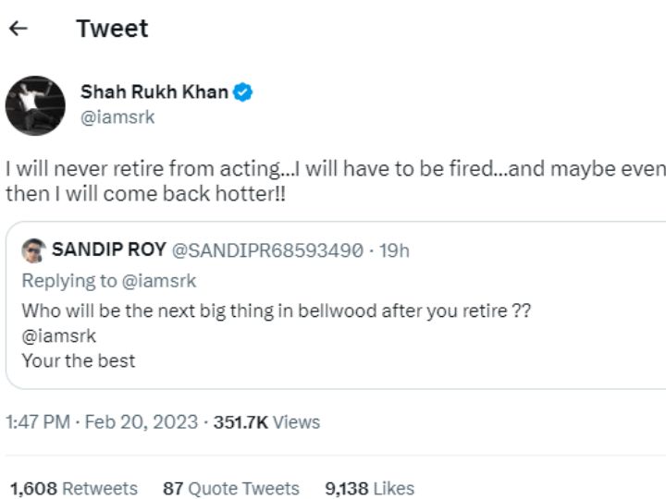The width and height of the screenshot is (666, 499).
Task: Show the 1,608 Retweets list
Action: 74,489
